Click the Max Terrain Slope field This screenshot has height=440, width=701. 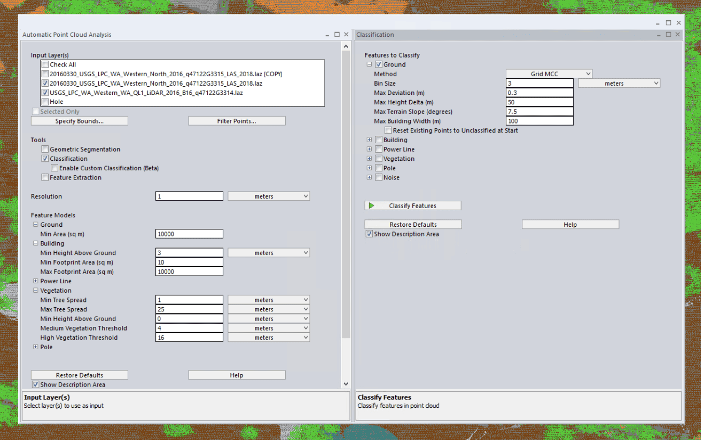(x=540, y=112)
